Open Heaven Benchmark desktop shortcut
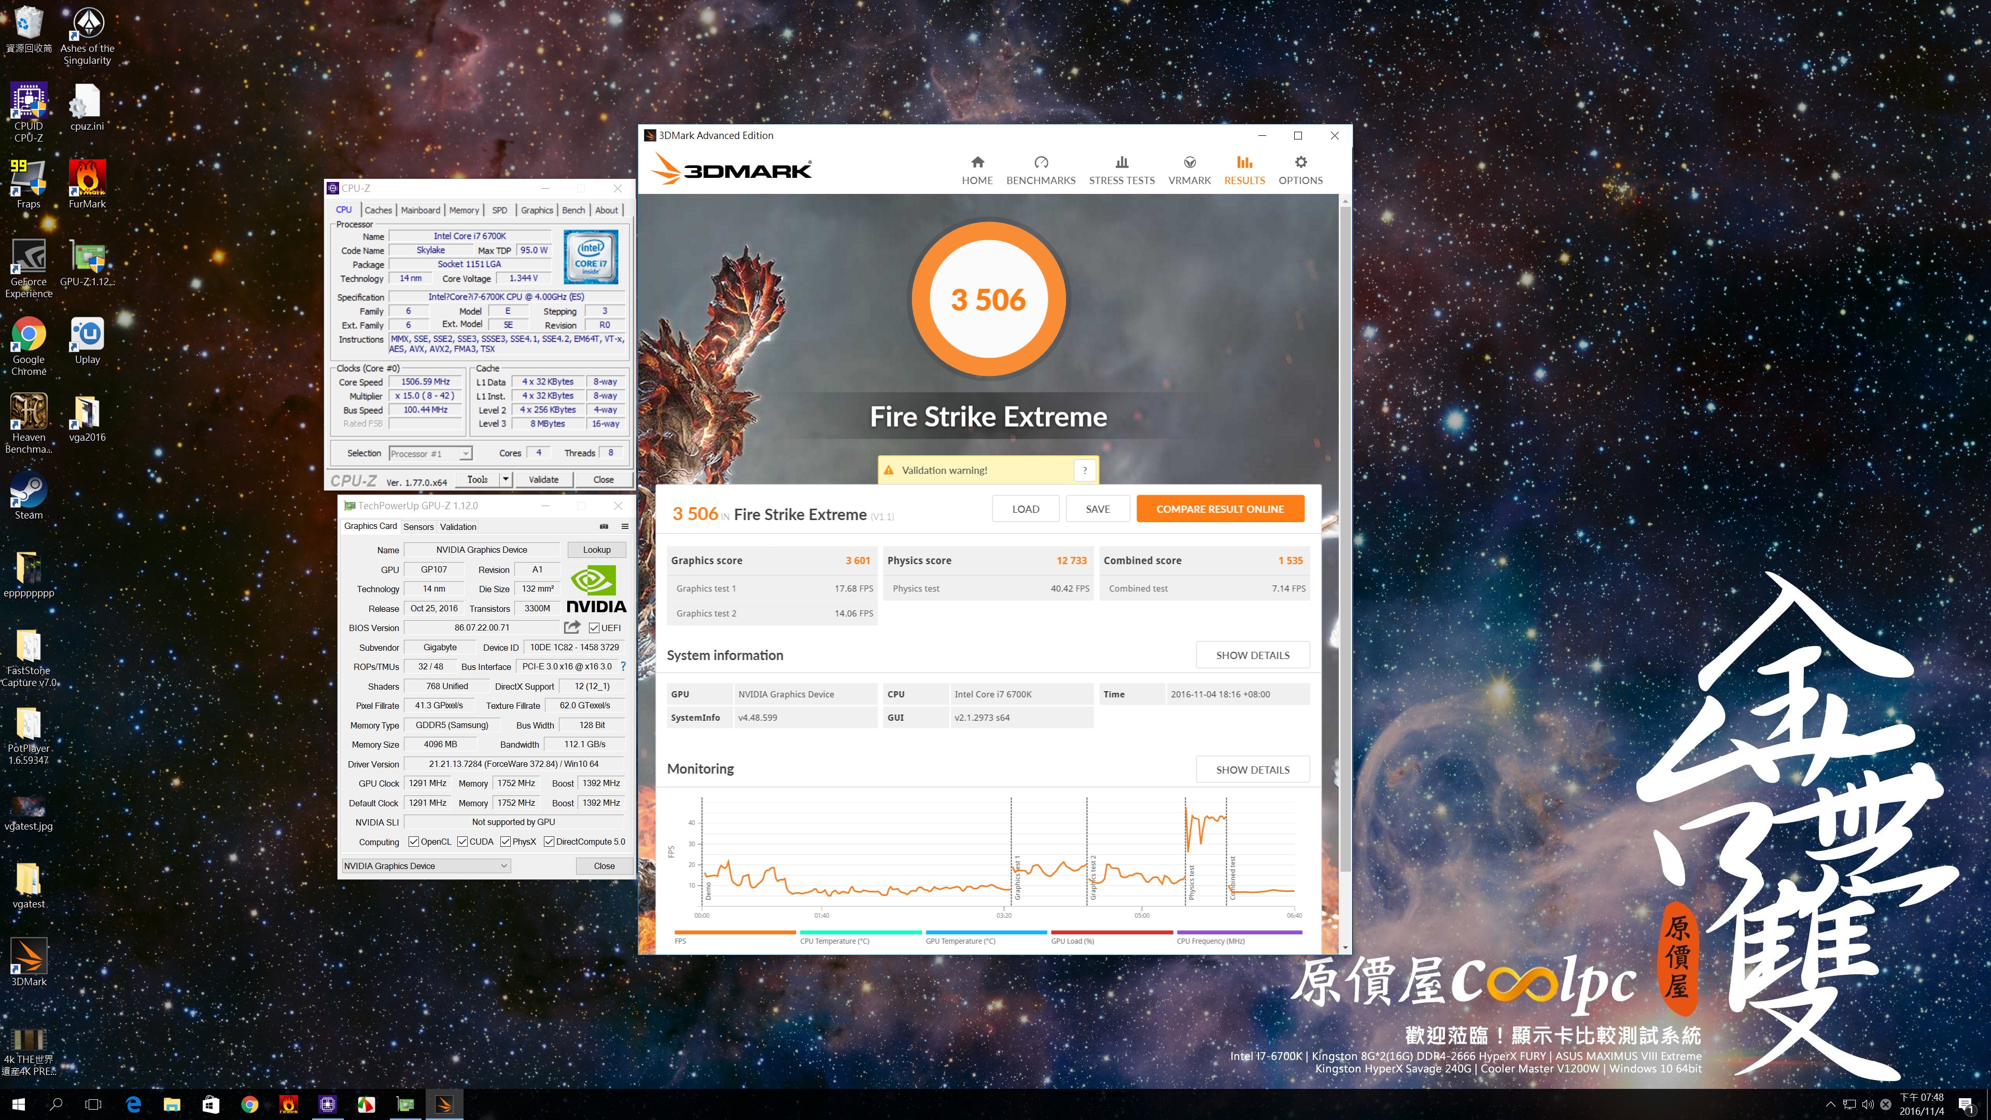 pos(29,424)
